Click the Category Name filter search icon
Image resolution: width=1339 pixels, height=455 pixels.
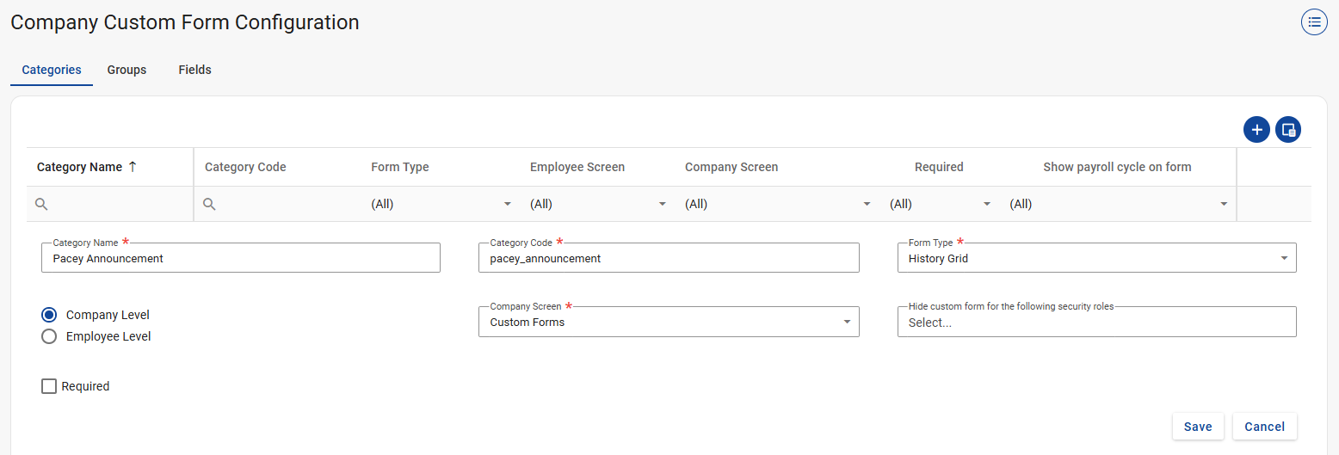click(41, 204)
